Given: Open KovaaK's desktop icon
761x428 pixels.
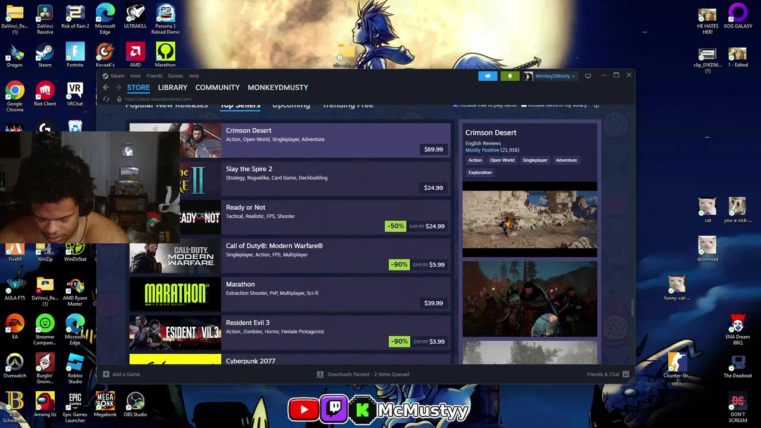Looking at the screenshot, I should [105, 55].
